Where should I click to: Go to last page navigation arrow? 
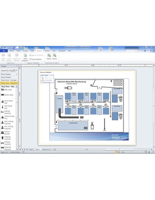click(x=27, y=149)
